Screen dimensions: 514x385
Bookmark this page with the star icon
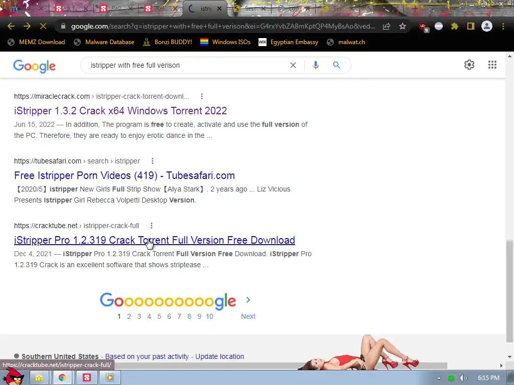tap(403, 26)
